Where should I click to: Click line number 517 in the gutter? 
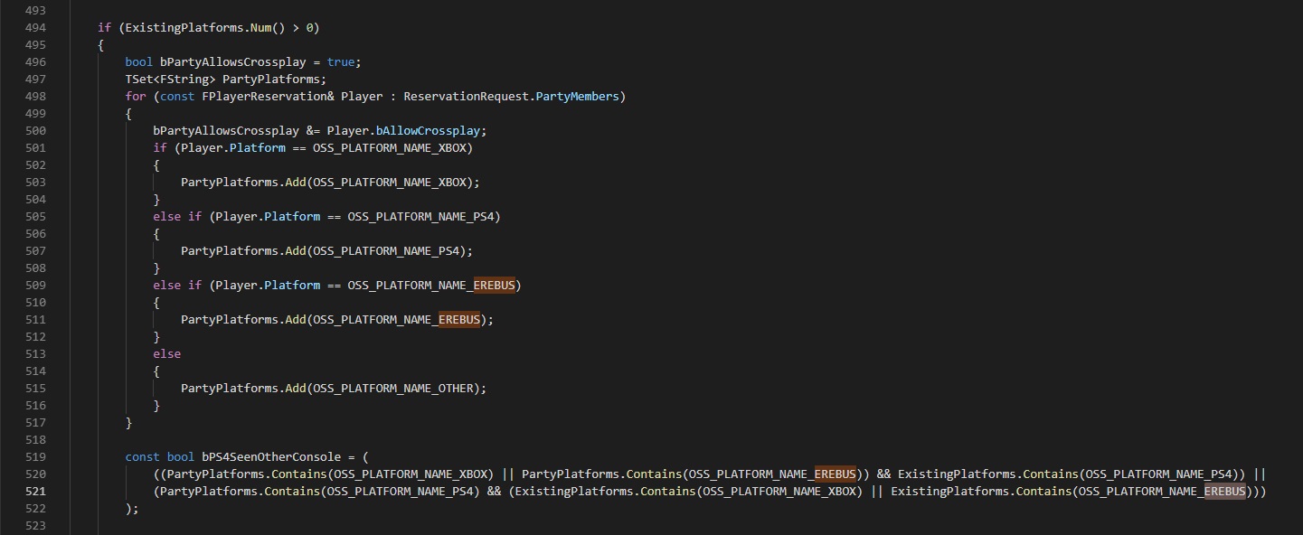35,422
